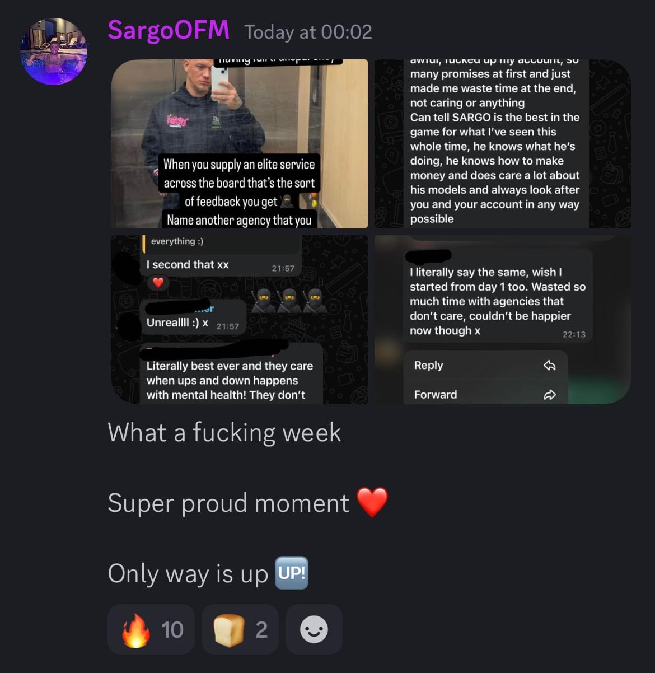Click the SargoOFM username
Screen dimensions: 655x673
(169, 31)
